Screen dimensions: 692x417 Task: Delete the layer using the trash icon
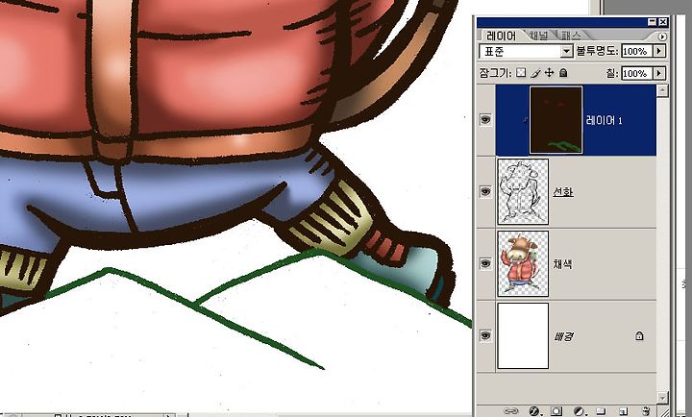pos(646,411)
